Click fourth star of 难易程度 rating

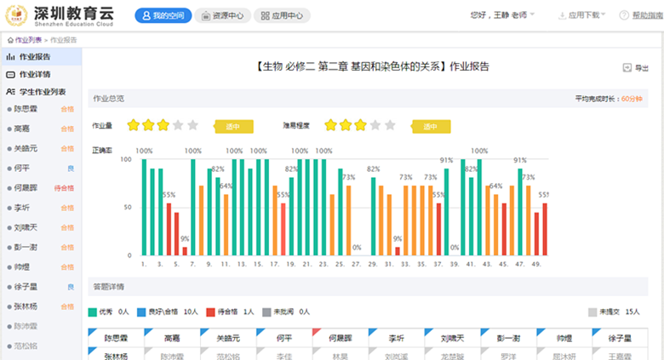point(375,125)
